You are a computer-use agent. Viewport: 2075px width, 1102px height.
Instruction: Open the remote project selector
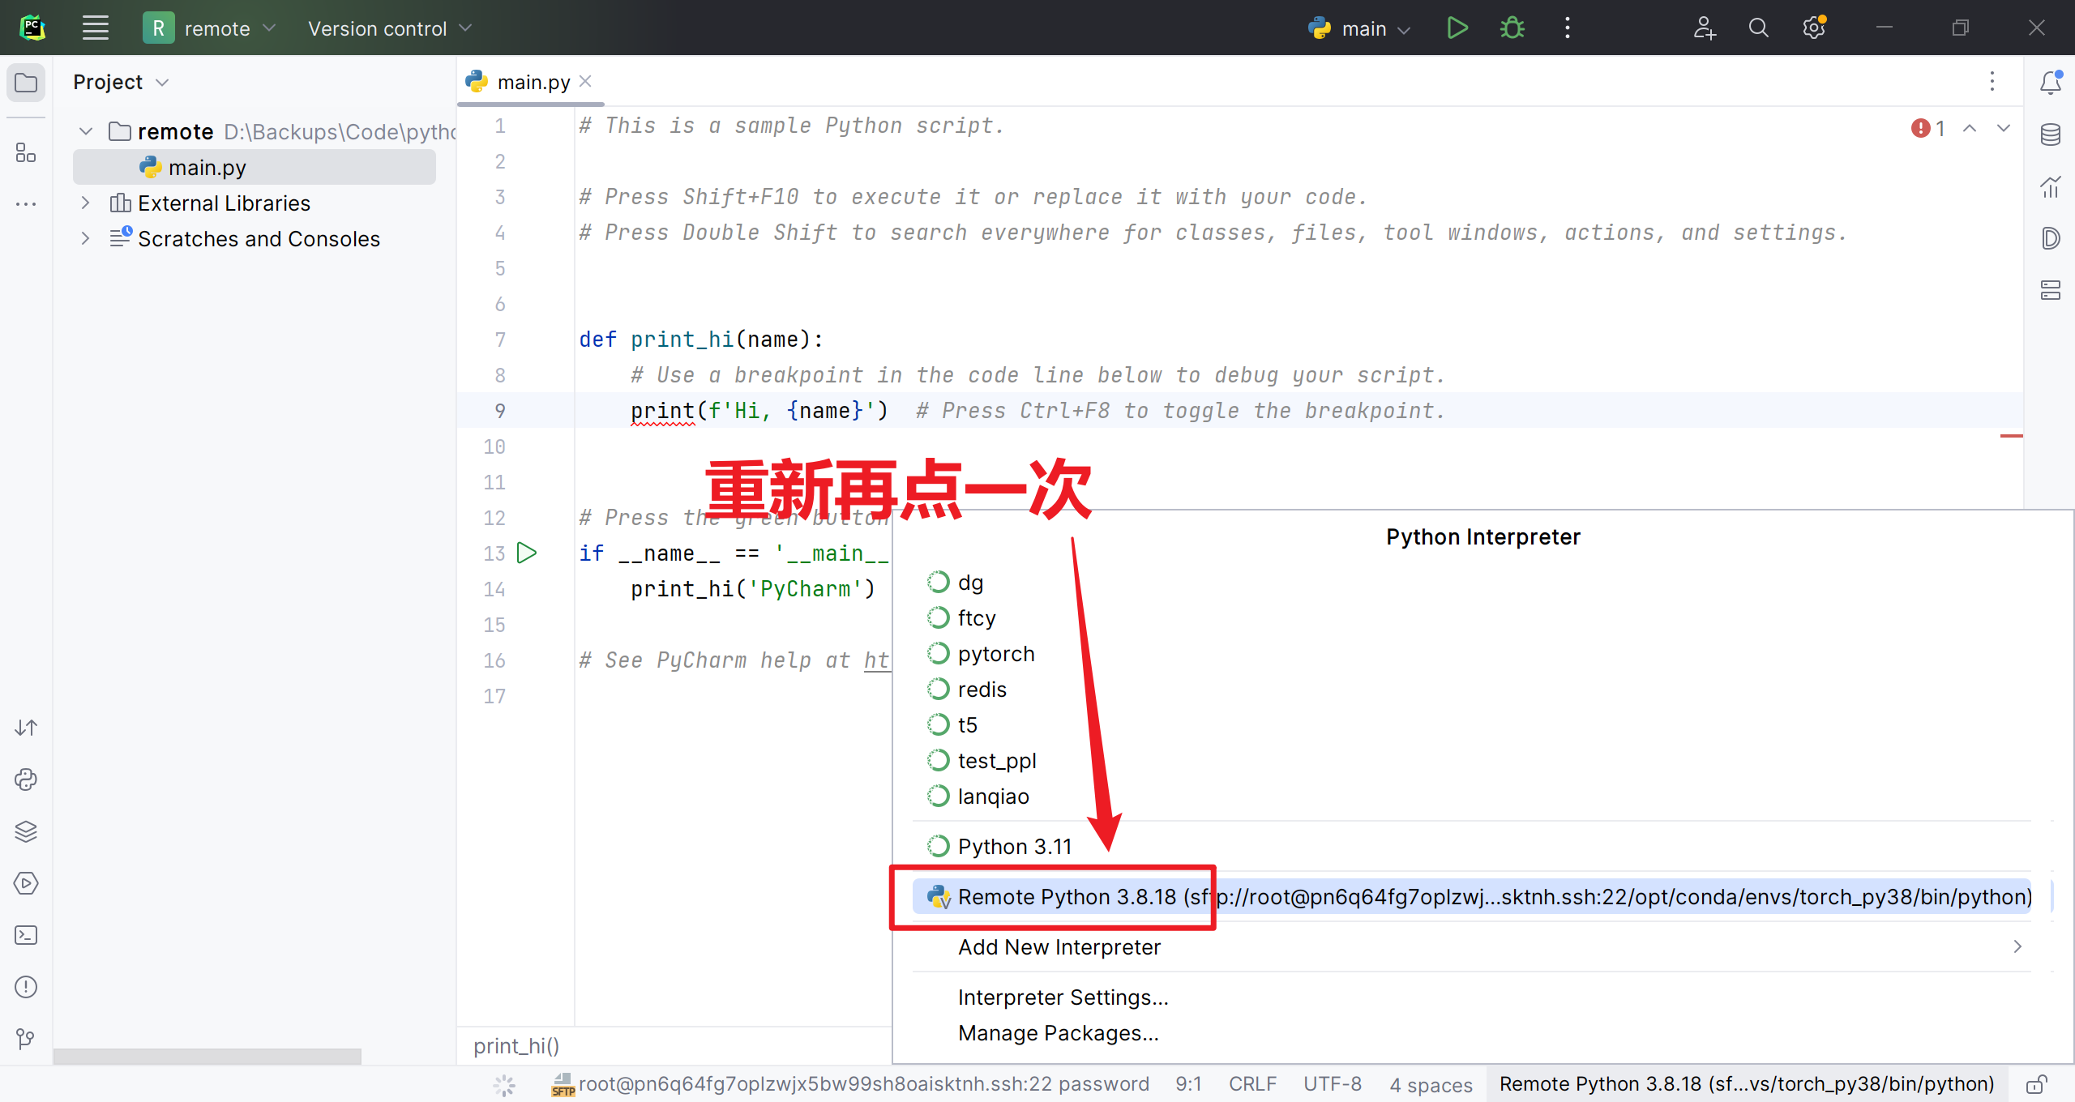(x=211, y=28)
